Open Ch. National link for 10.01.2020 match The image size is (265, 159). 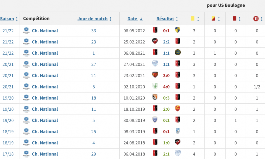pyautogui.click(x=45, y=98)
